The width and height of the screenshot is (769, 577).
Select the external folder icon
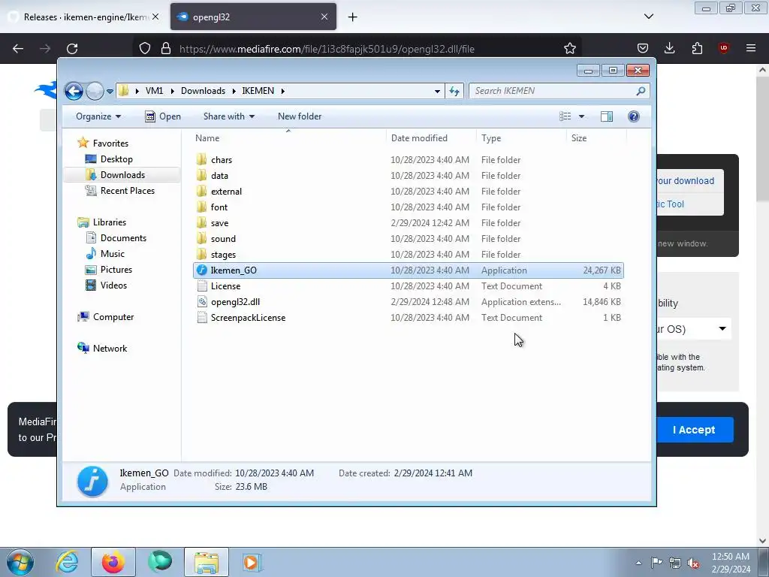tap(201, 191)
